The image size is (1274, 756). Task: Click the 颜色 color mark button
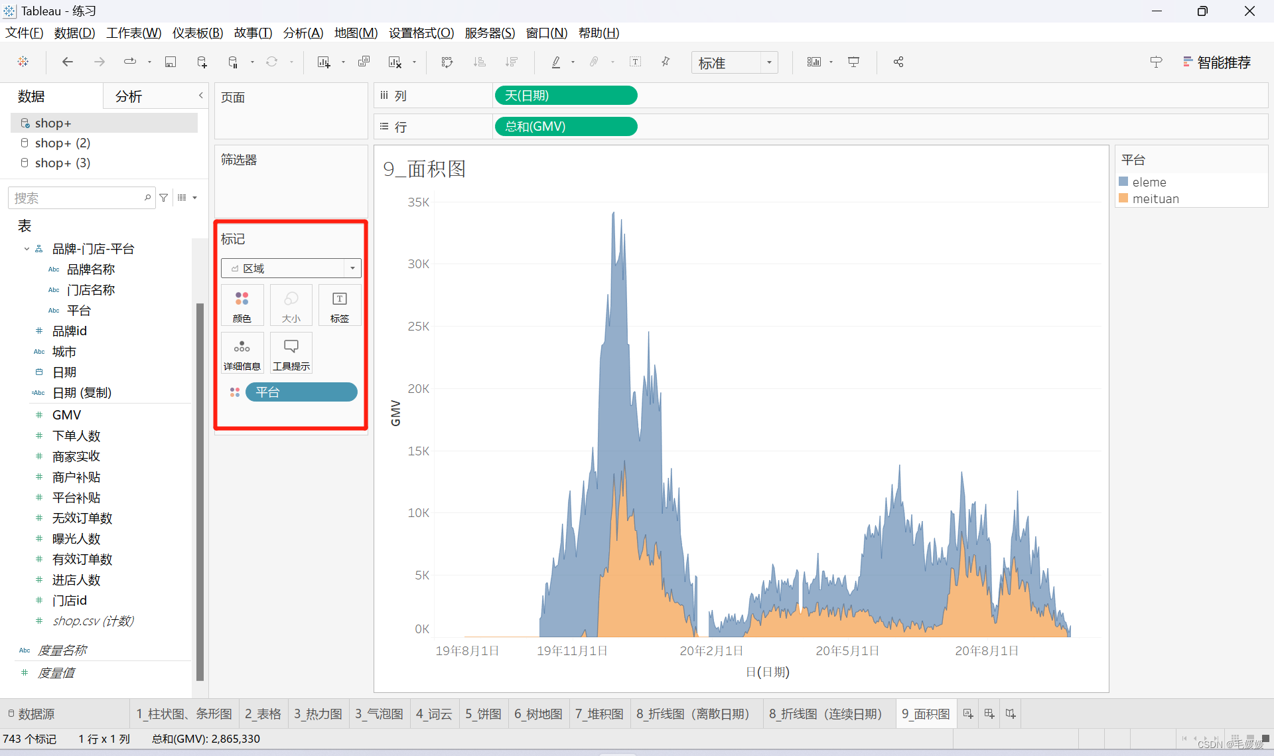[x=242, y=305]
